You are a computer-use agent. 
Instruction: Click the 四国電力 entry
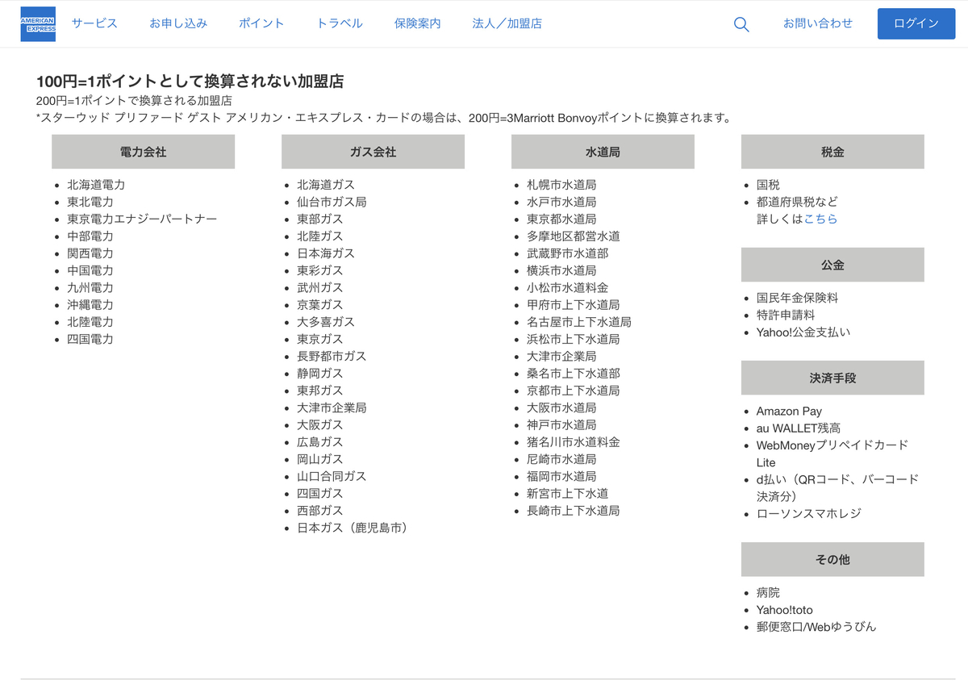point(90,339)
